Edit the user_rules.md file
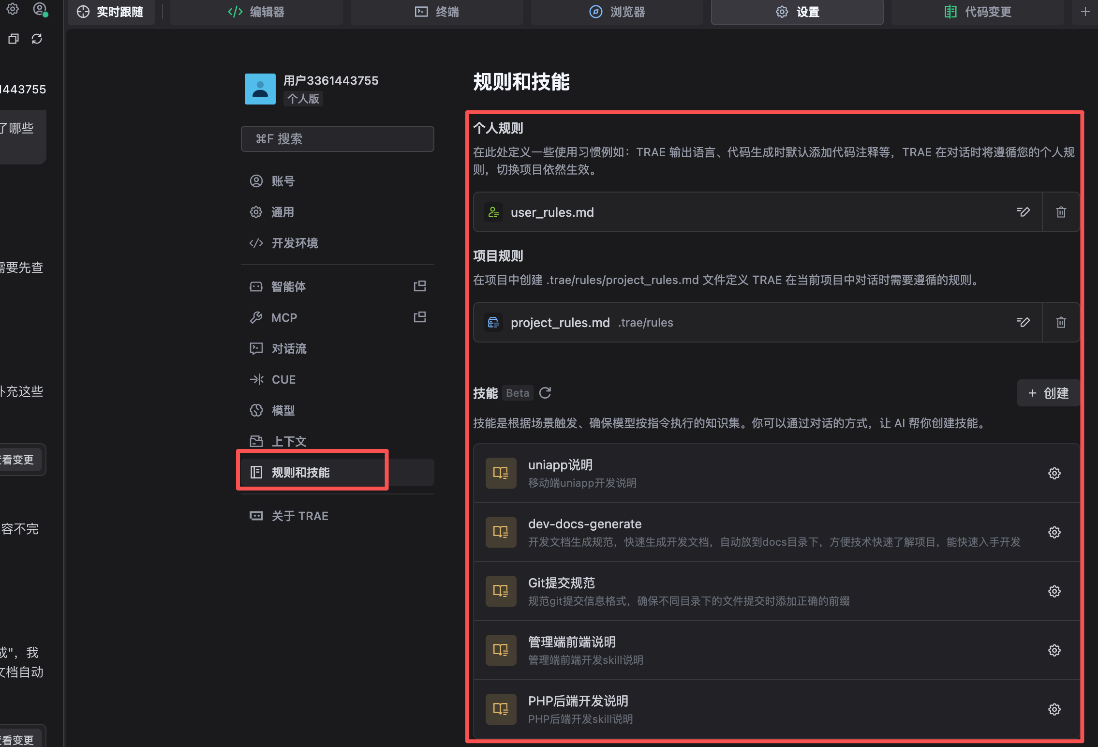The width and height of the screenshot is (1098, 747). tap(1023, 212)
